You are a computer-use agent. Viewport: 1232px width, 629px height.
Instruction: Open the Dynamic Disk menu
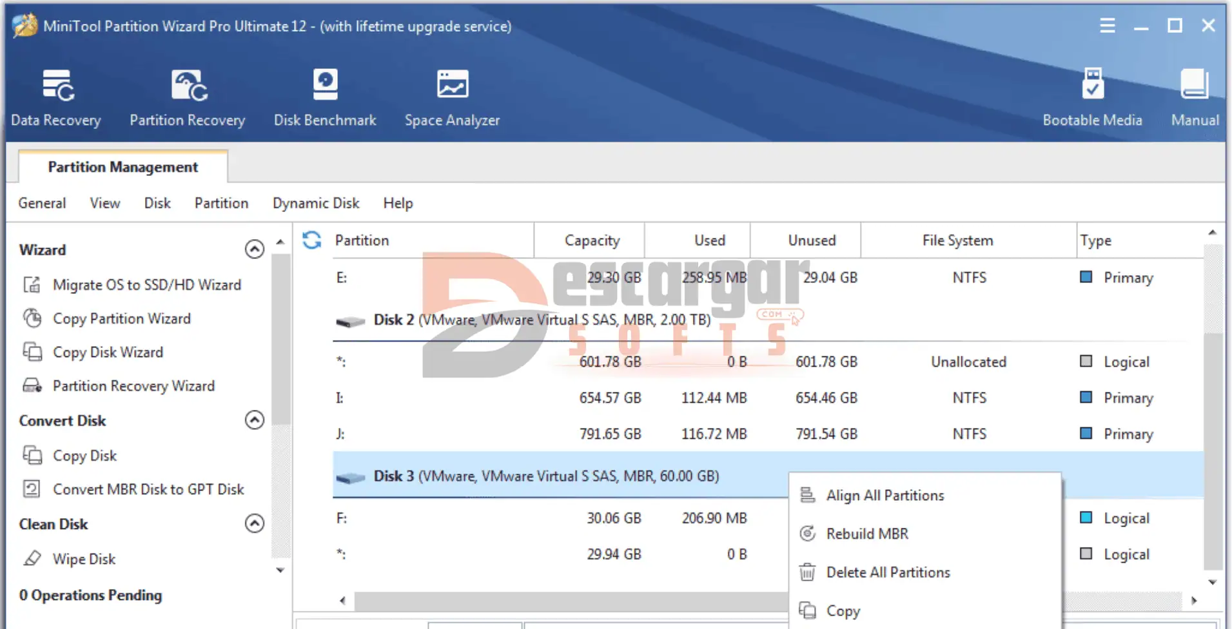315,203
